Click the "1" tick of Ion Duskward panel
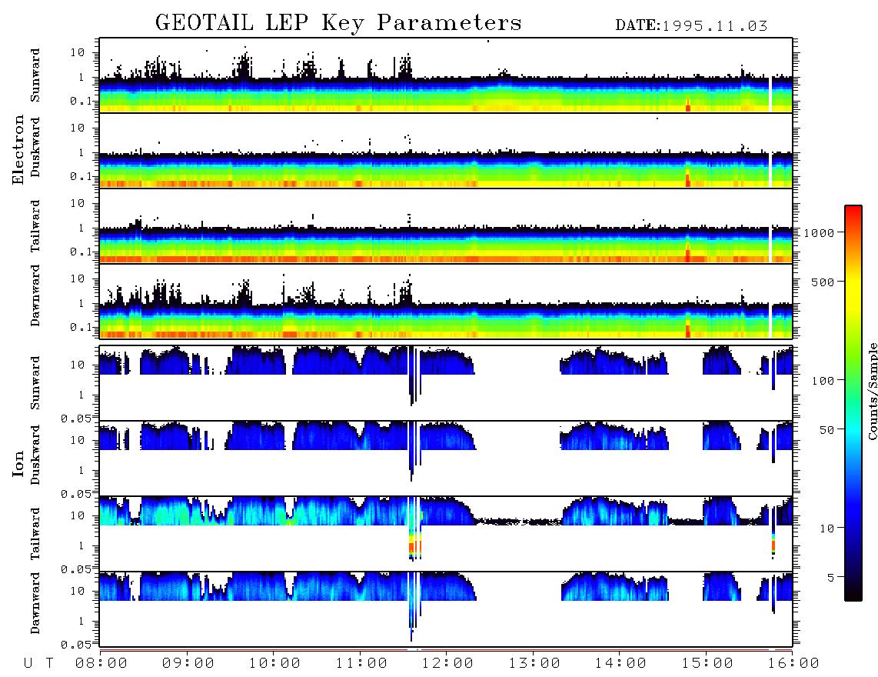This screenshot has height=677, width=878. click(x=81, y=470)
